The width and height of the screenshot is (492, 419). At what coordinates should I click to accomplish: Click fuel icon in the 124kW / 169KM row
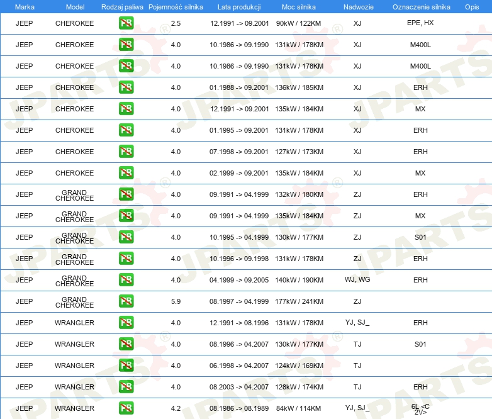pos(126,366)
